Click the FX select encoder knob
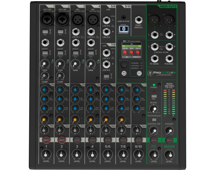 [124, 65]
